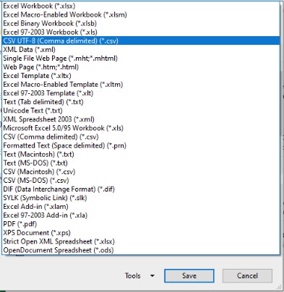The image size is (284, 292).
Task: Choose Text (Macintosh) (*.txt) format
Action: pos(141,154)
